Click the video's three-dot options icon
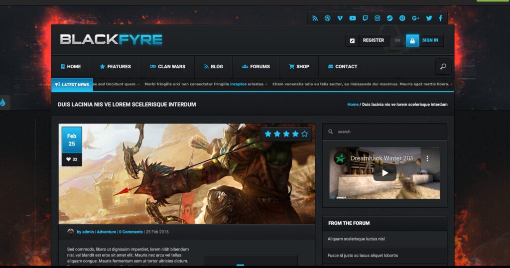Image resolution: width=510 pixels, height=268 pixels. click(x=427, y=158)
